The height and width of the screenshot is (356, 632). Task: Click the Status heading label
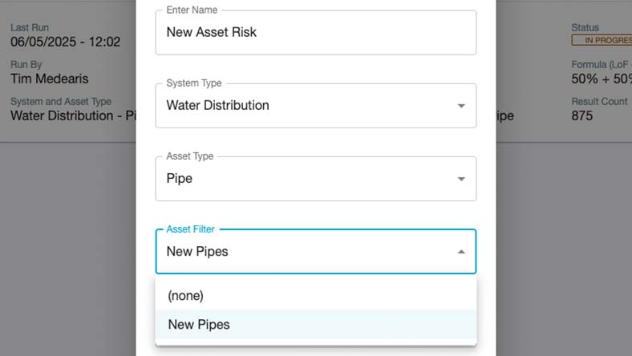click(x=585, y=28)
